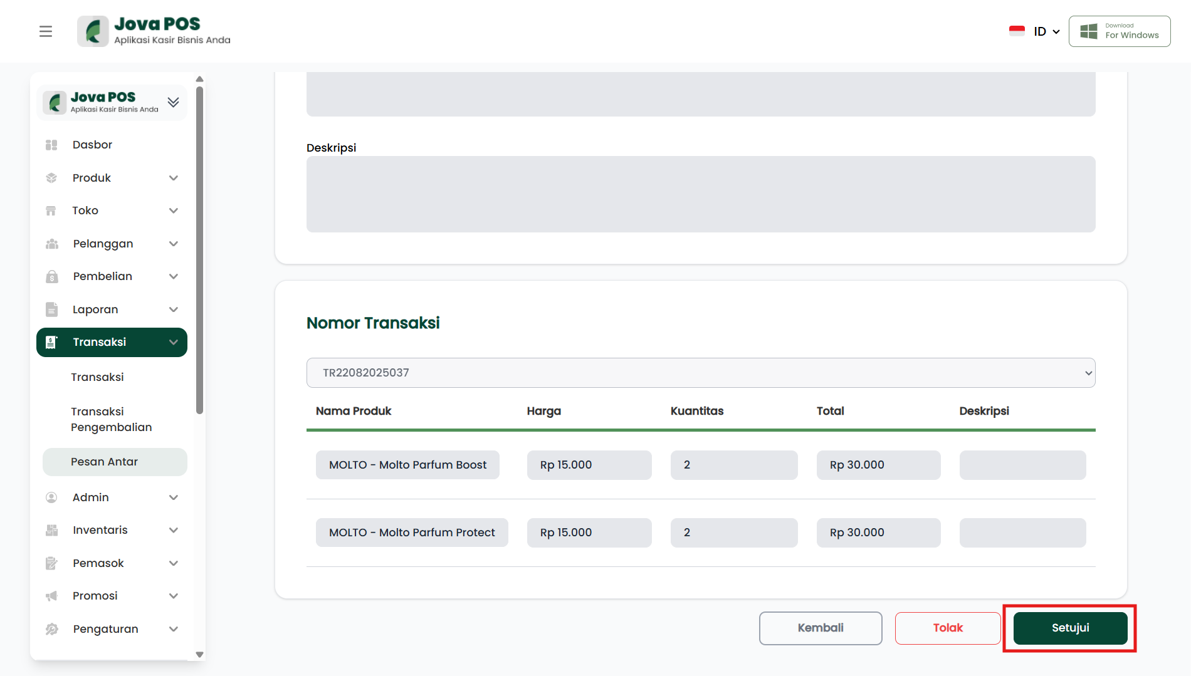Click the Promosi megaphone icon
The width and height of the screenshot is (1191, 676).
coord(51,596)
